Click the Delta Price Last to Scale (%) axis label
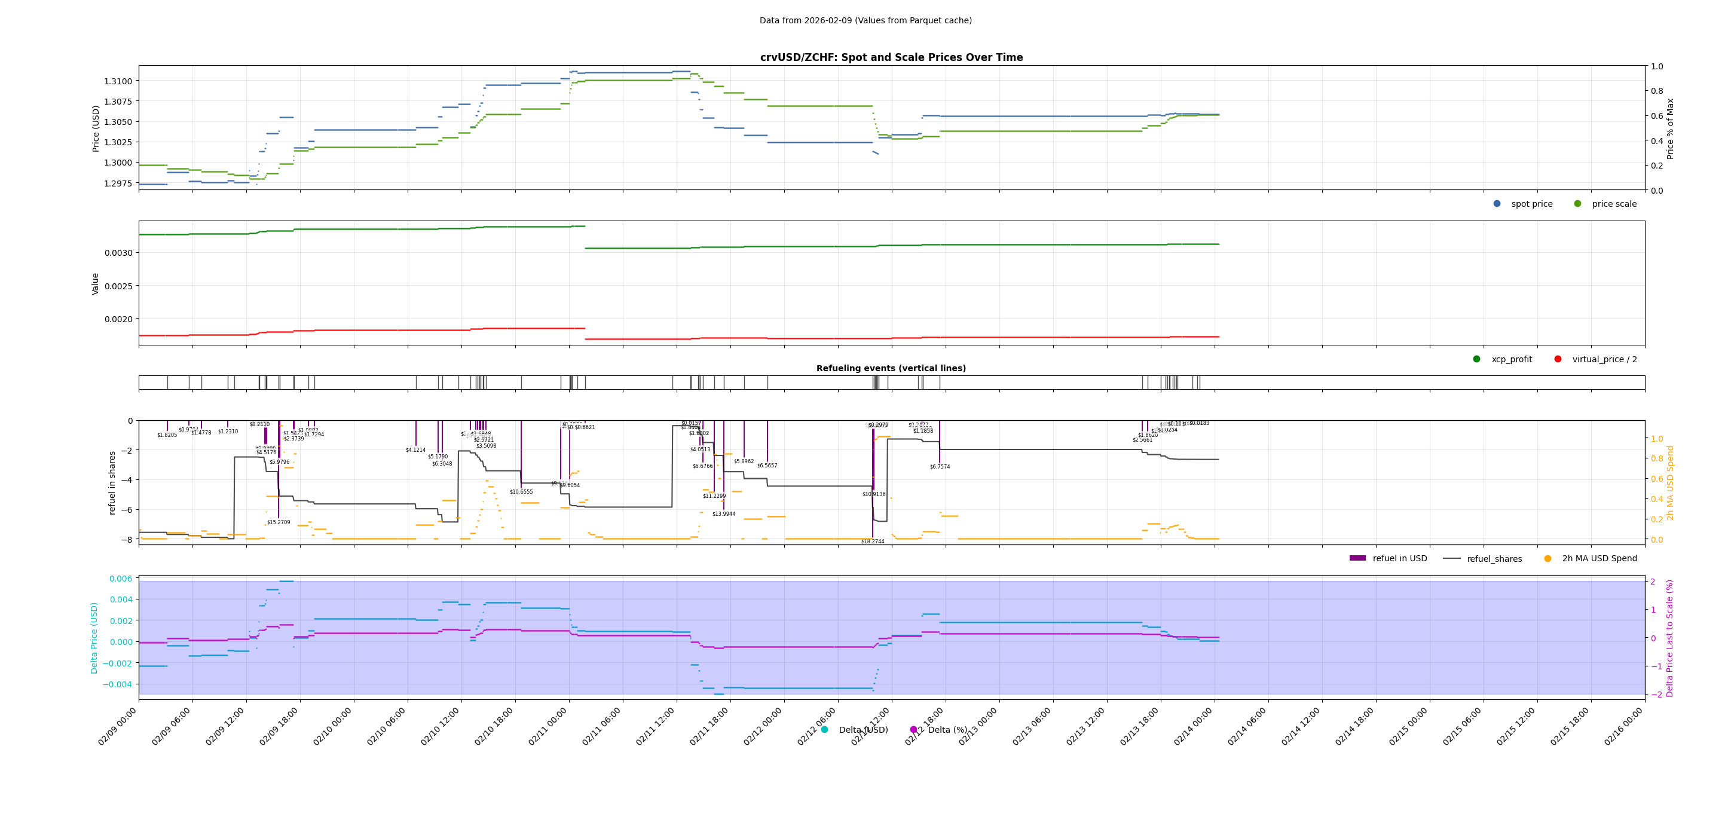This screenshot has height=823, width=1731. [1669, 638]
